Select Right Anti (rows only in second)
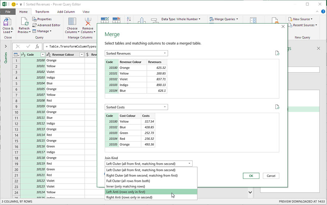 pyautogui.click(x=151, y=197)
